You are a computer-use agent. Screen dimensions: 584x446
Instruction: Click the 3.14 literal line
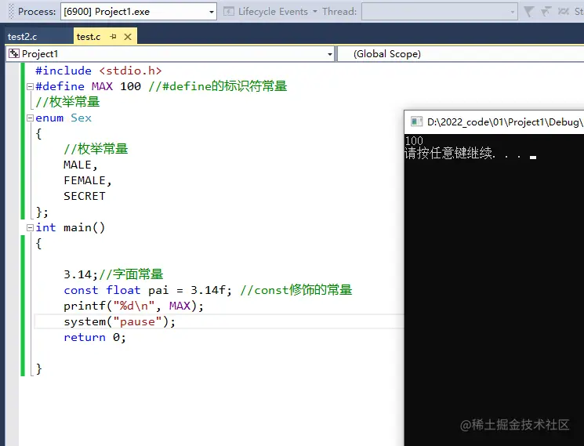[x=113, y=274]
